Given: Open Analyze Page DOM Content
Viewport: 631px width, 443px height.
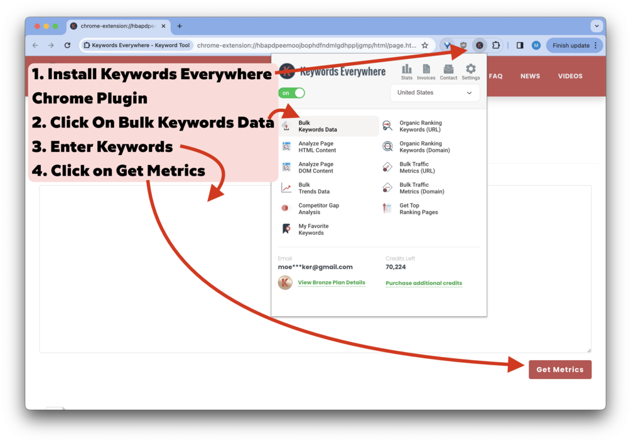Looking at the screenshot, I should (x=316, y=168).
